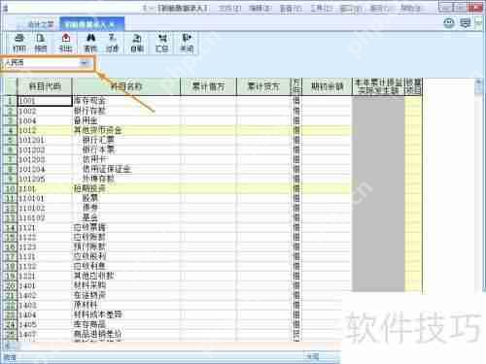
Task: Click the 累计借方 column header
Action: pyautogui.click(x=208, y=86)
